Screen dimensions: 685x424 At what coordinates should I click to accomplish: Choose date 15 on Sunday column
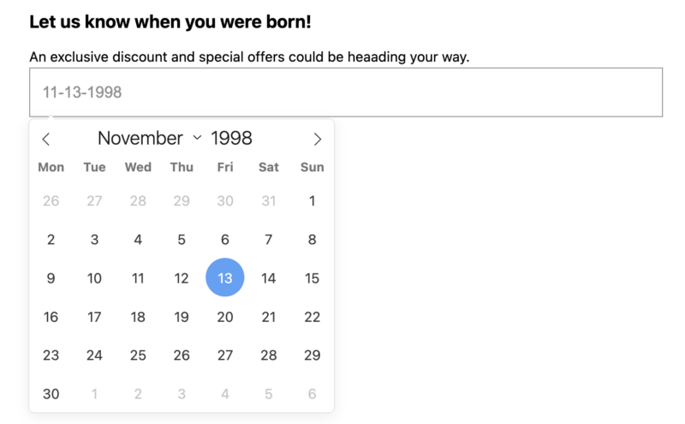point(313,278)
